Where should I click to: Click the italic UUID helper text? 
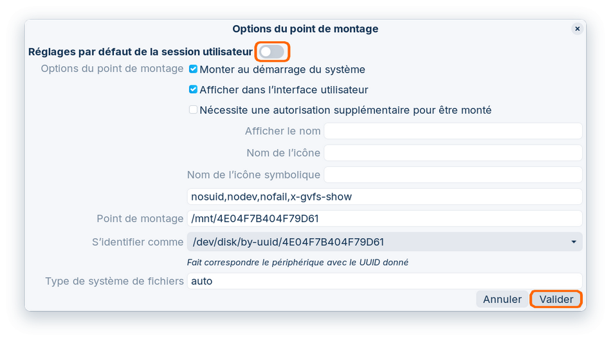point(297,262)
